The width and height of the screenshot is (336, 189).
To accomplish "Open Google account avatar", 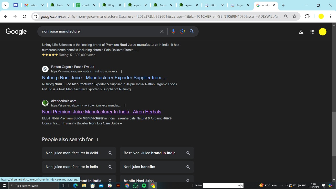I will pyautogui.click(x=323, y=32).
